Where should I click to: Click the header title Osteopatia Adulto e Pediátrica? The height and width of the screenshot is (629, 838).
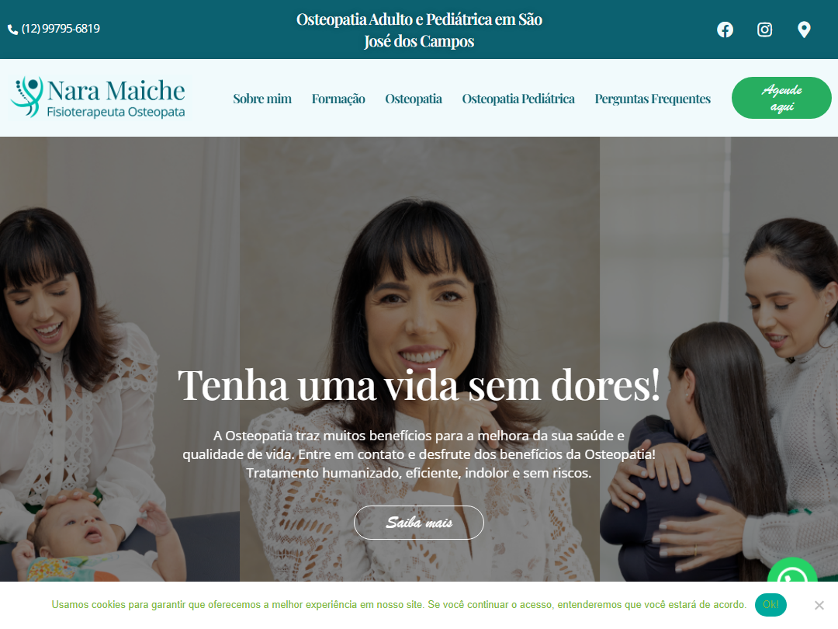419,30
